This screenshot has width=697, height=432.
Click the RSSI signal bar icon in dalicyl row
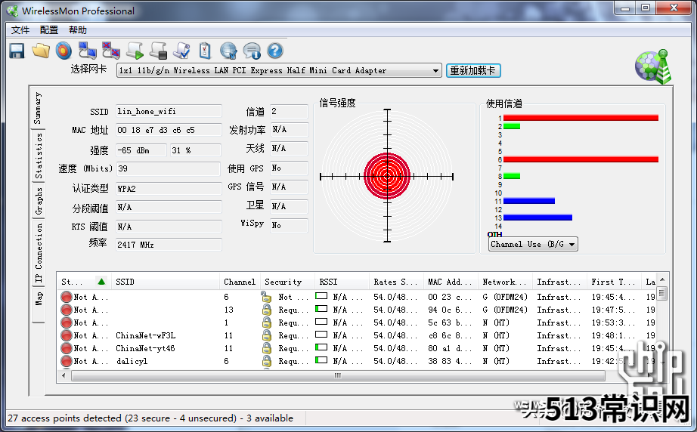pyautogui.click(x=321, y=360)
